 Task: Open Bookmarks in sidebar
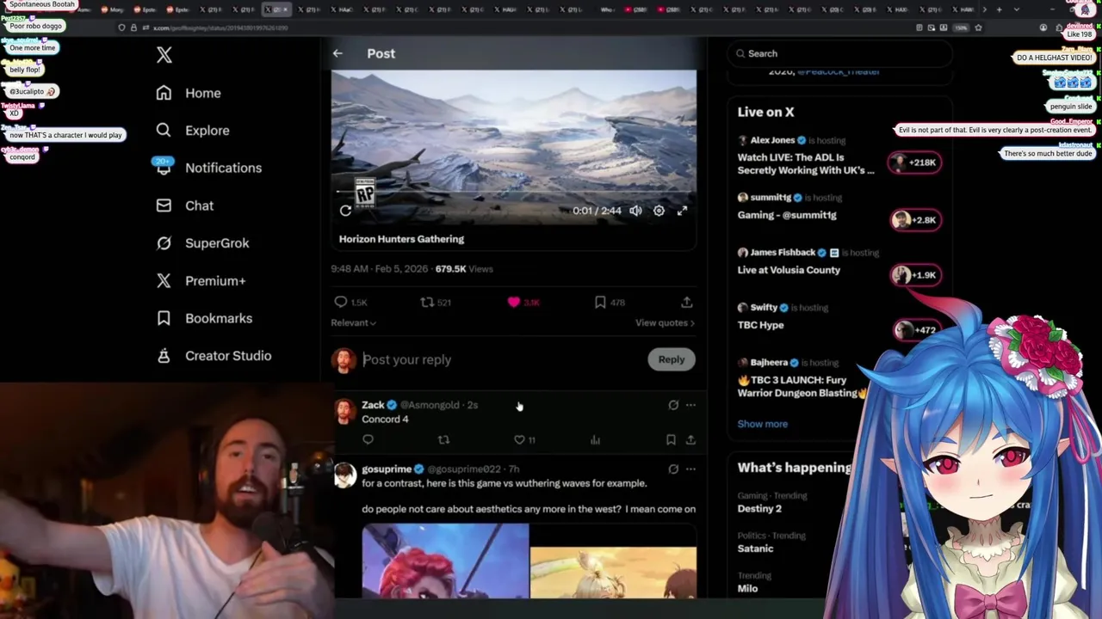point(204,318)
